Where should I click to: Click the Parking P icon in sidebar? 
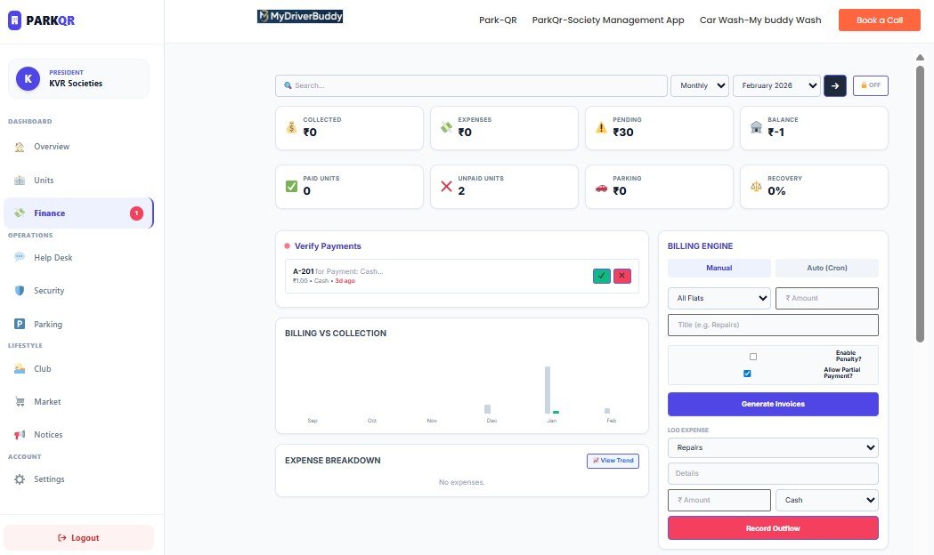tap(20, 325)
